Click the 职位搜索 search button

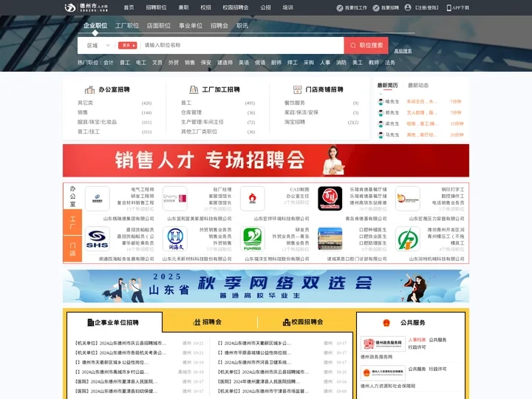(366, 45)
